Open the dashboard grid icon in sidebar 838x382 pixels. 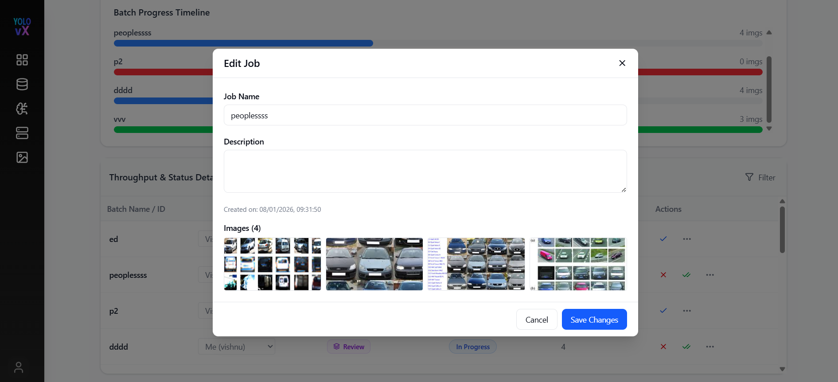[22, 60]
